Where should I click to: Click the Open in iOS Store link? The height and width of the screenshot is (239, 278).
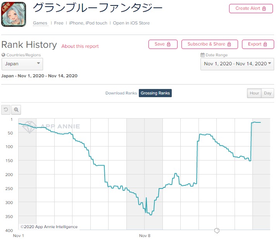[131, 23]
